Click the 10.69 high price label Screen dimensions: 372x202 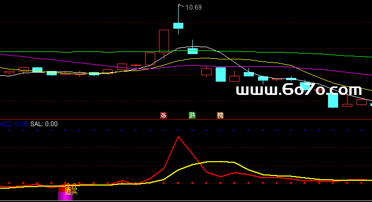pyautogui.click(x=193, y=7)
